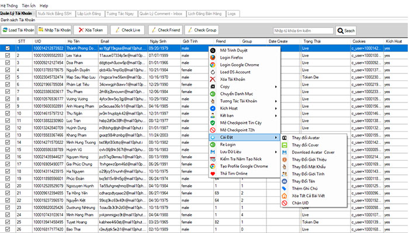Click the Check Group button

(202, 30)
